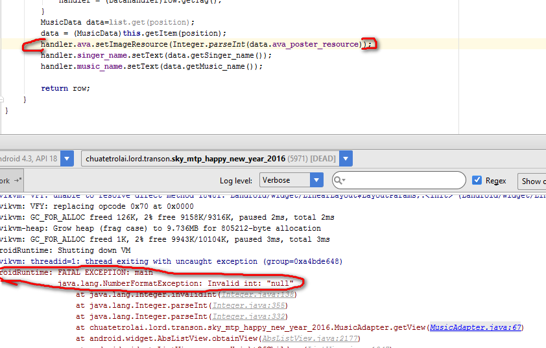
Task: Toggle the Regex checkbox
Action: click(x=477, y=180)
